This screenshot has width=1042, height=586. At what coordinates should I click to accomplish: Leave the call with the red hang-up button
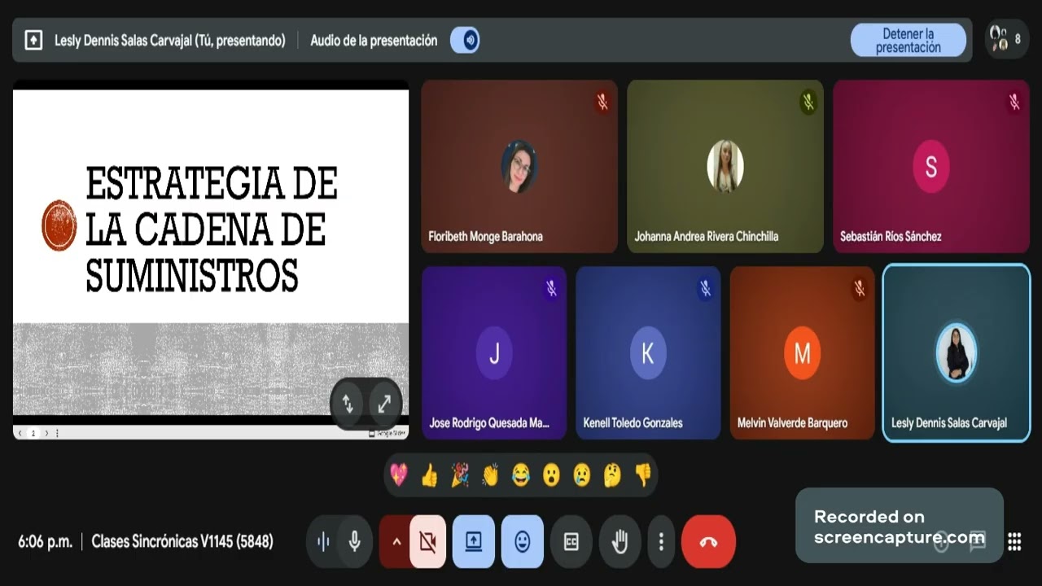pyautogui.click(x=708, y=541)
